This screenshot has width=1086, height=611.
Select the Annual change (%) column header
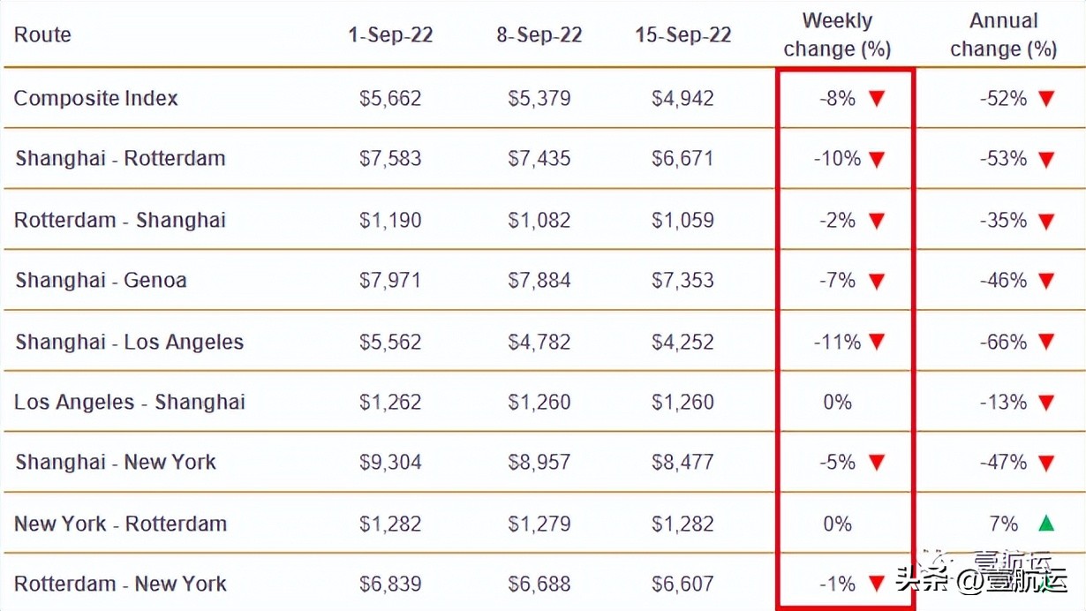tap(1003, 34)
